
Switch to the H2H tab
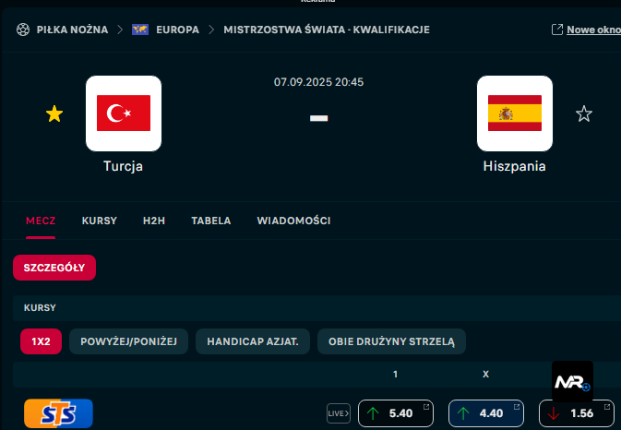click(154, 221)
